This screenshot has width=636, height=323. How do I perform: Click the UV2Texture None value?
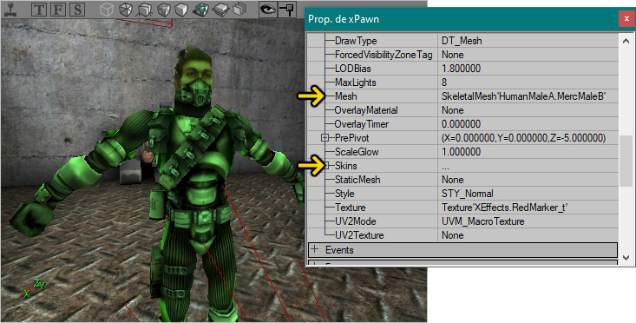tap(453, 235)
